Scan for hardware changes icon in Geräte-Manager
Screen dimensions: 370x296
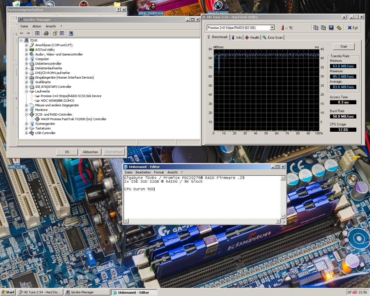point(71,33)
